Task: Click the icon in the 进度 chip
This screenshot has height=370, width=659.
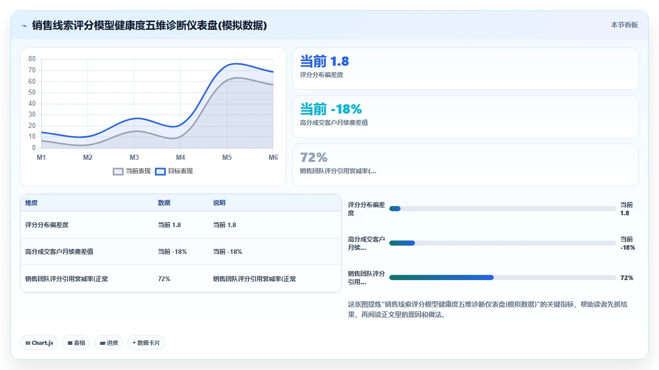Action: (102, 343)
